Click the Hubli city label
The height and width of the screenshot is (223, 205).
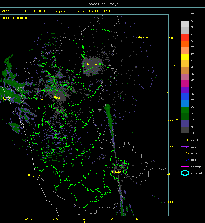click(44, 99)
